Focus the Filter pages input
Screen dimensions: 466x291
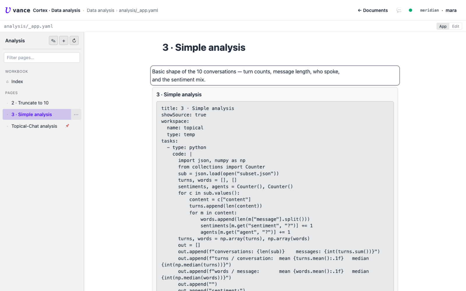tap(42, 58)
